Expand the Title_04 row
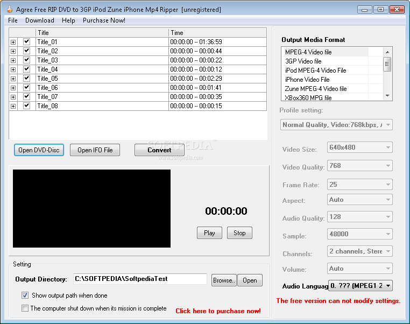 click(13, 69)
